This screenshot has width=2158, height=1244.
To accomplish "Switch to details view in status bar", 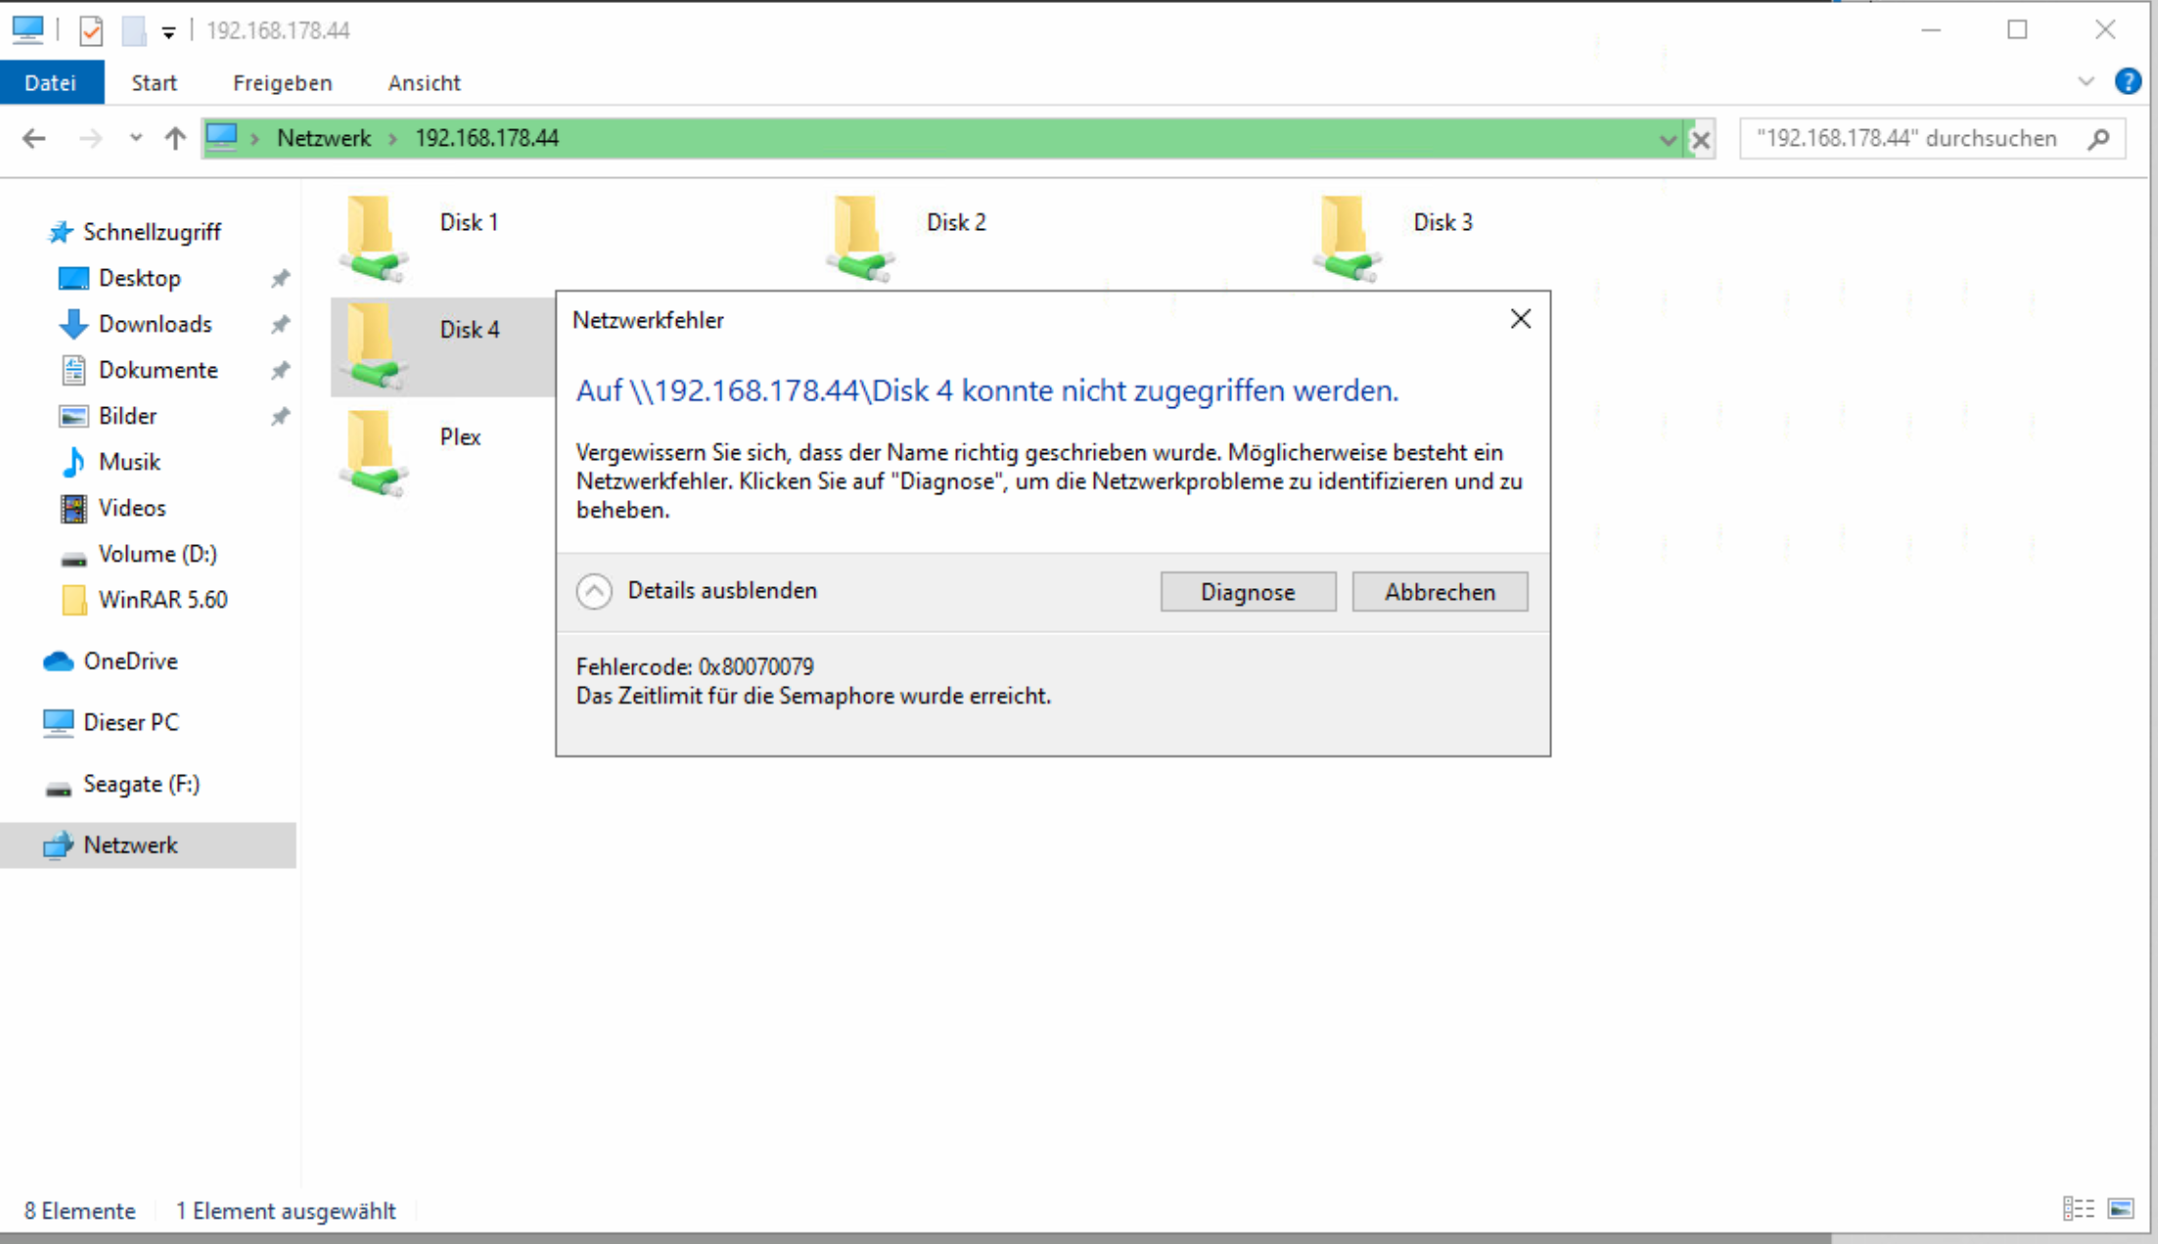I will pyautogui.click(x=2078, y=1210).
